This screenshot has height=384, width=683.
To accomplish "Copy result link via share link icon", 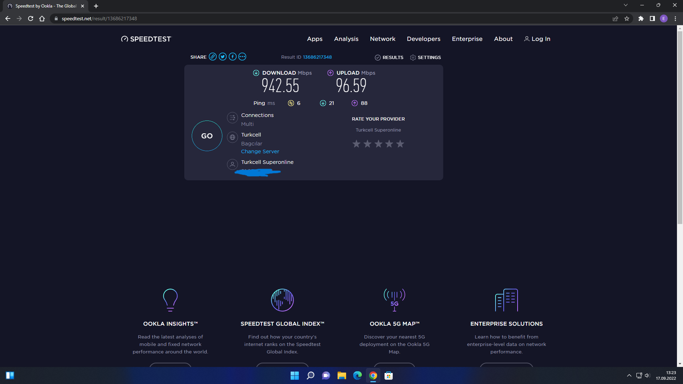I will 213,57.
